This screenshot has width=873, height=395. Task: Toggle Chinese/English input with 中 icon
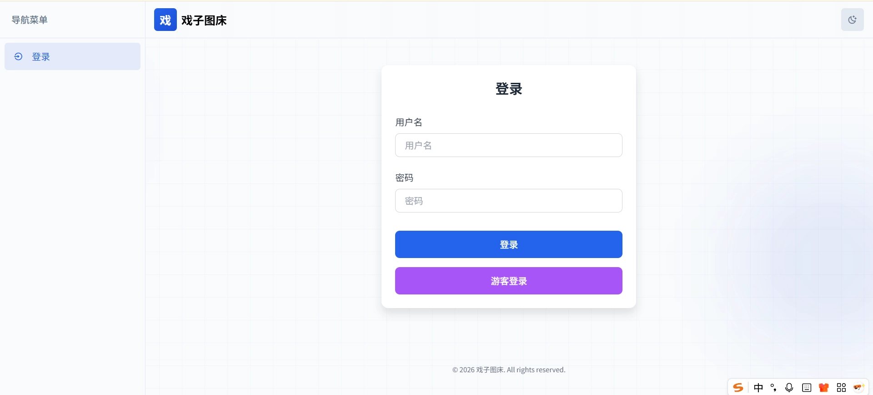758,387
